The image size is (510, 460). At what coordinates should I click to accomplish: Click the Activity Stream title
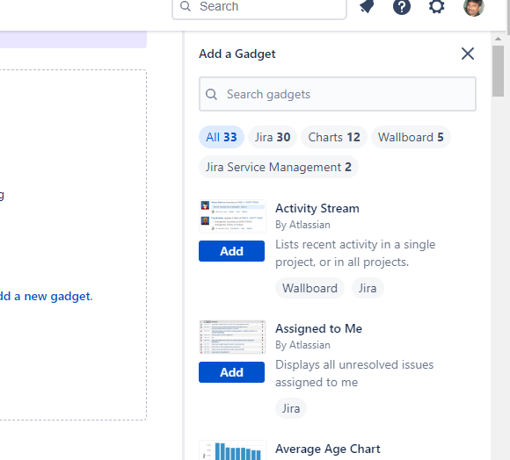[x=317, y=208]
